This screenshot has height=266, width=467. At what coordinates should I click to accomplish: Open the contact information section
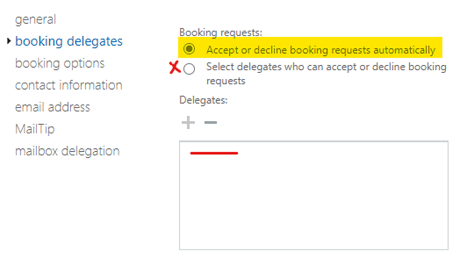[69, 85]
